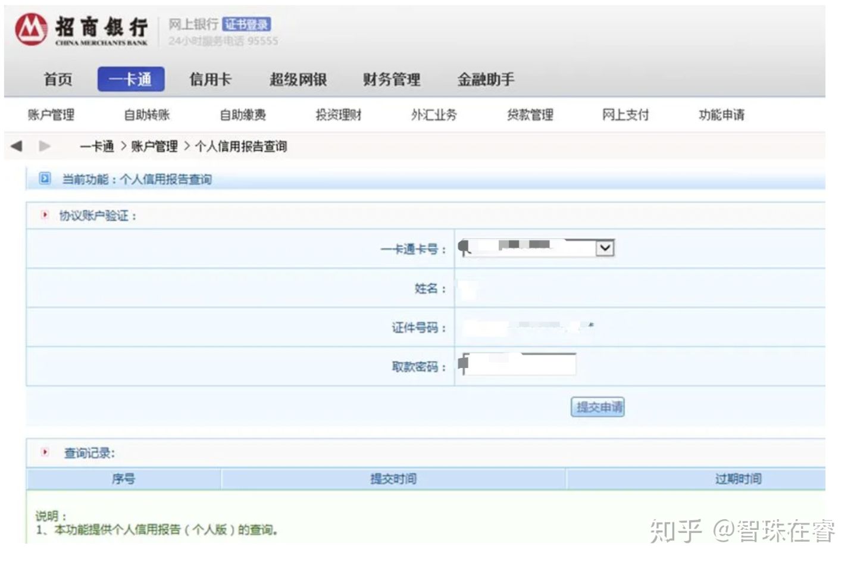Screen dimensions: 857x565
Task: Click the red marker beside 协议账户验证
Action: pos(44,215)
